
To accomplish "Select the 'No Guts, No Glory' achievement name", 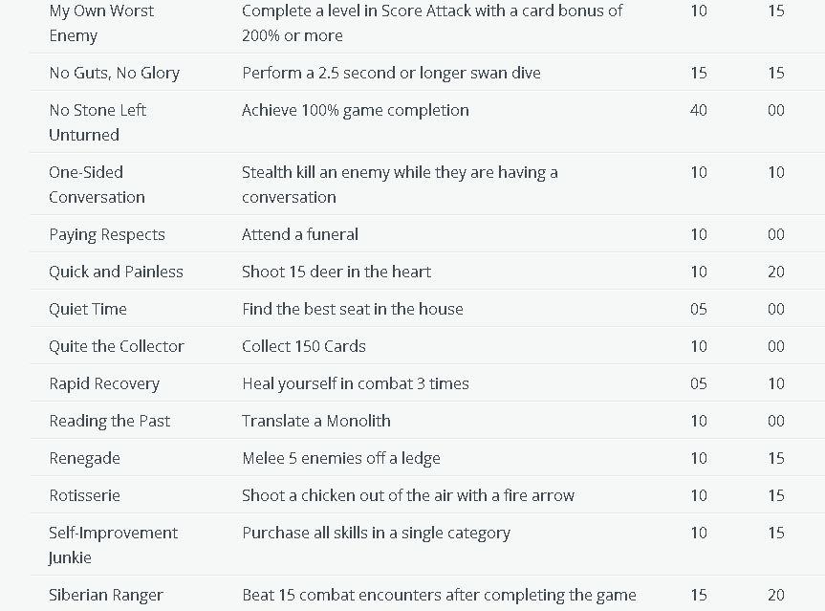I will point(114,73).
